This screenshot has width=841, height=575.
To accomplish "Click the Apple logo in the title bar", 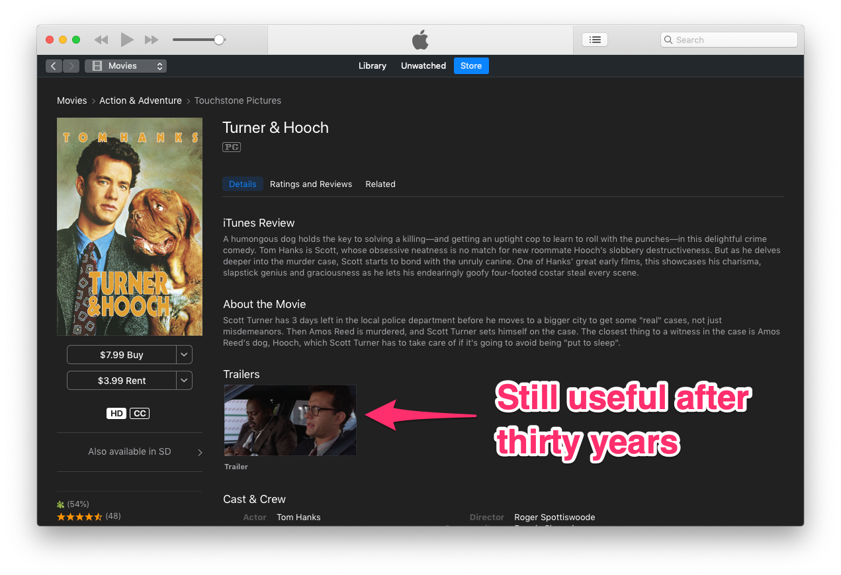I will 420,40.
